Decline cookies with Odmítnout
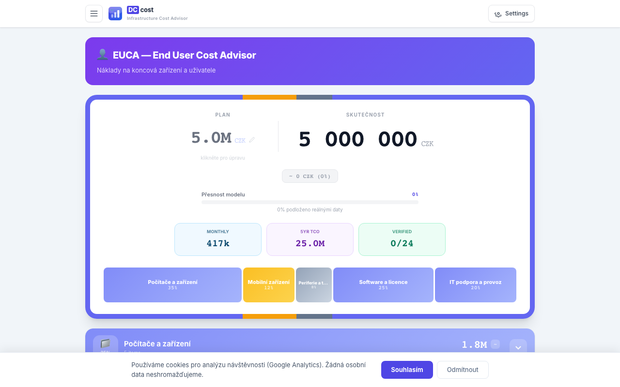The height and width of the screenshot is (387, 620). pyautogui.click(x=463, y=370)
